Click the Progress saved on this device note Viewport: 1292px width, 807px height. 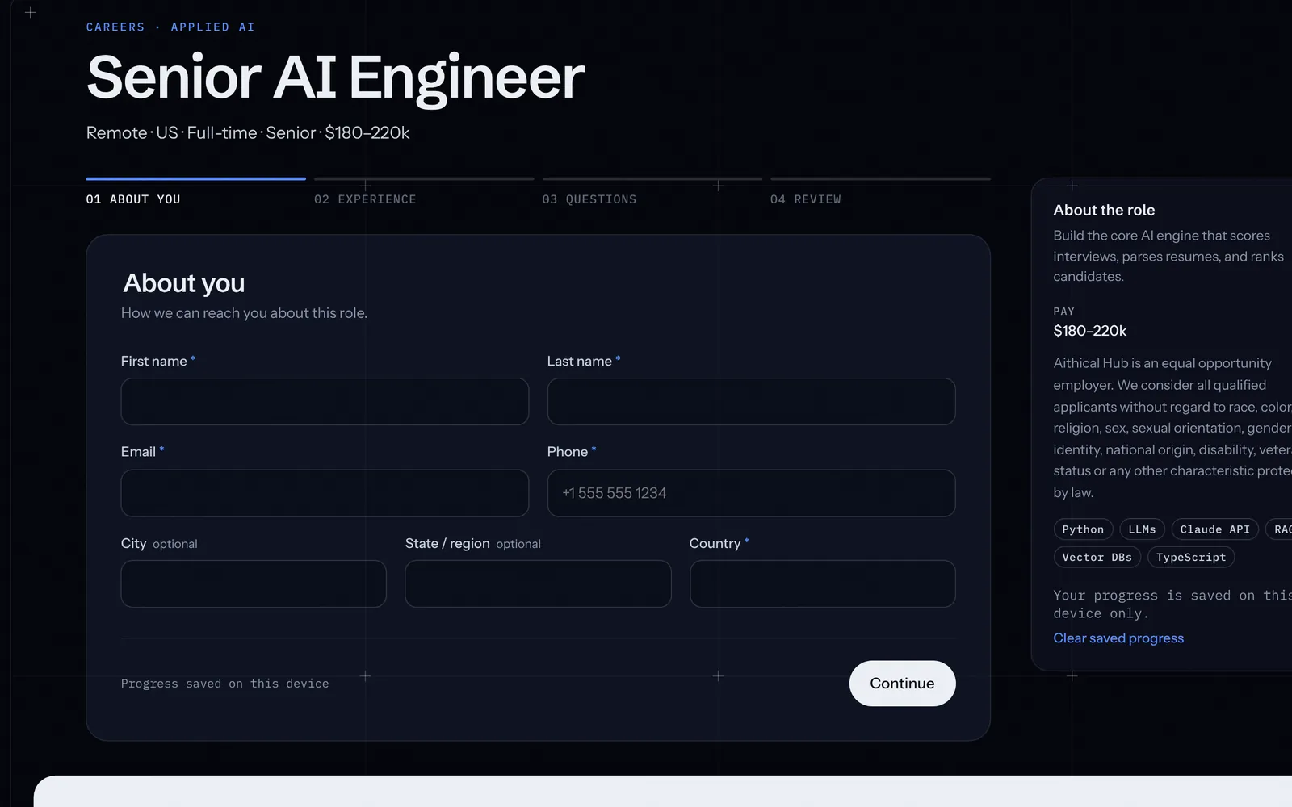click(224, 684)
